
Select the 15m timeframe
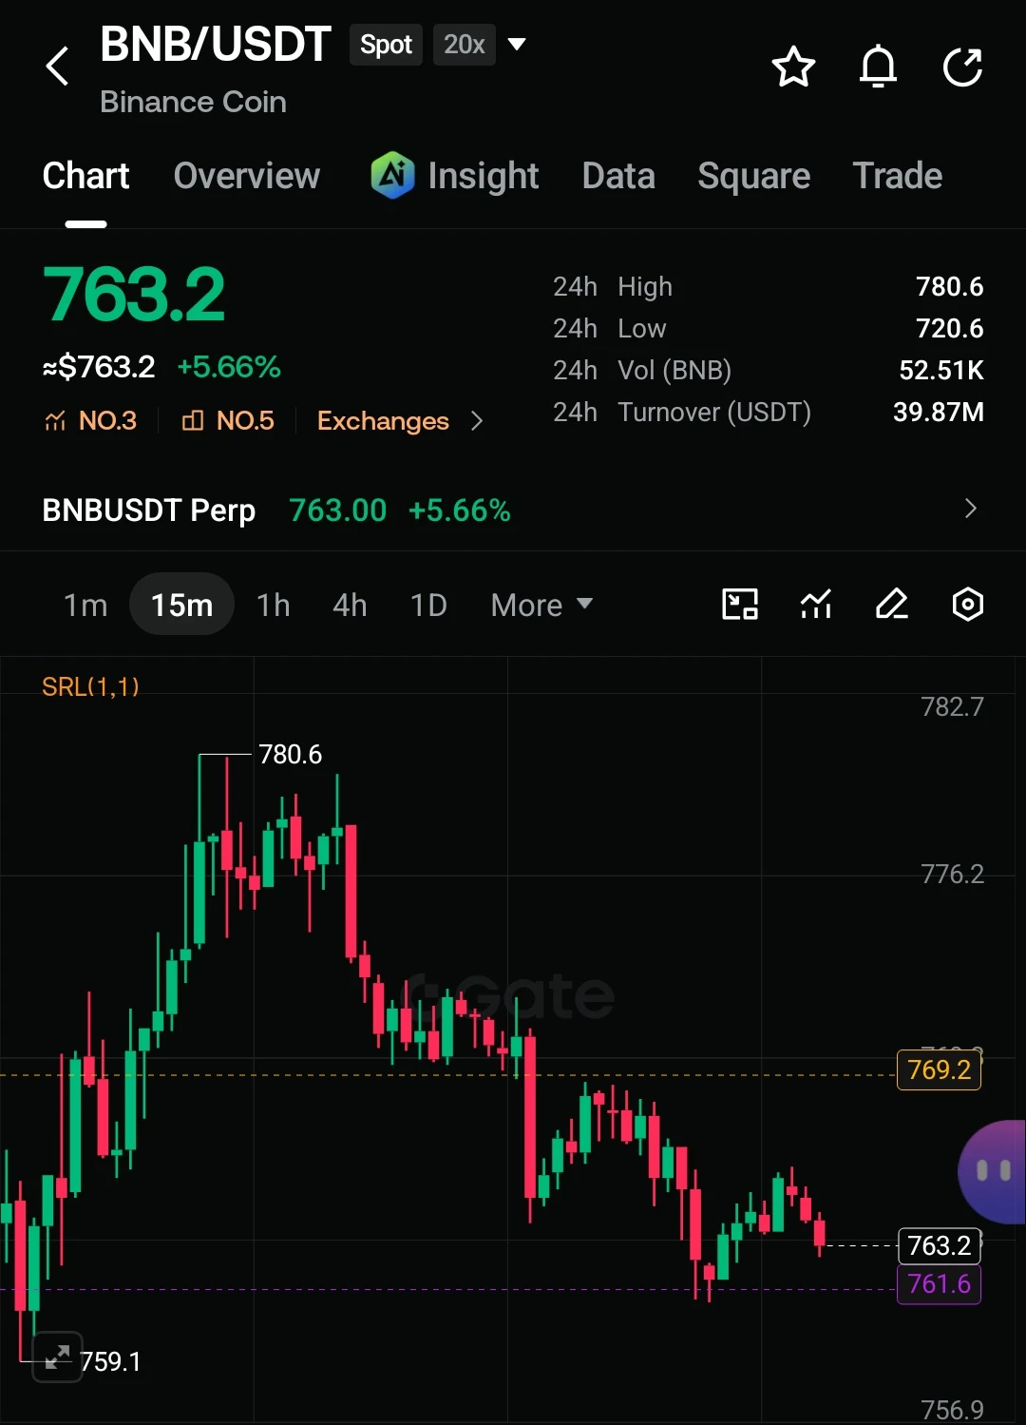(181, 605)
